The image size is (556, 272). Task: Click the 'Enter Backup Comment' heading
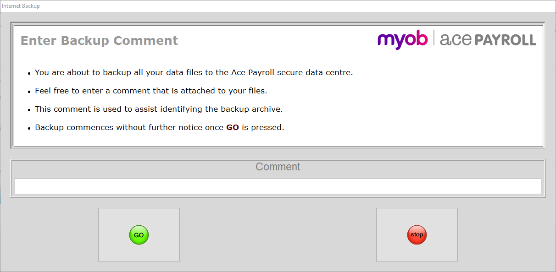[x=99, y=41]
